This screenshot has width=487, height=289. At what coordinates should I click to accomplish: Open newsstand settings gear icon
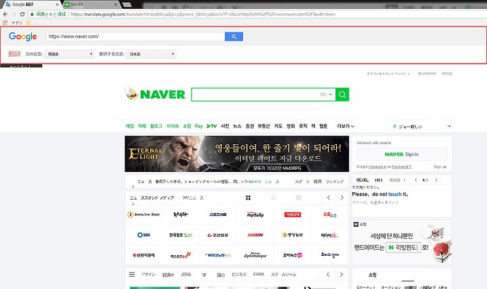(298, 198)
